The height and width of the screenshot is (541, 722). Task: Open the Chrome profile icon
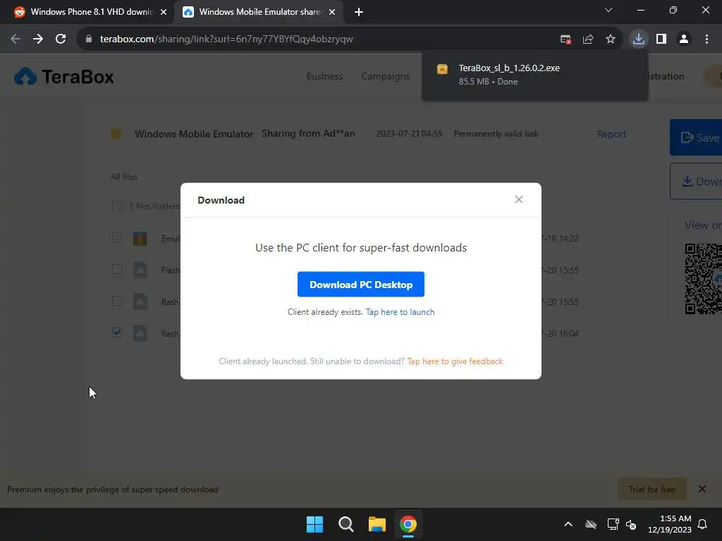pyautogui.click(x=684, y=39)
